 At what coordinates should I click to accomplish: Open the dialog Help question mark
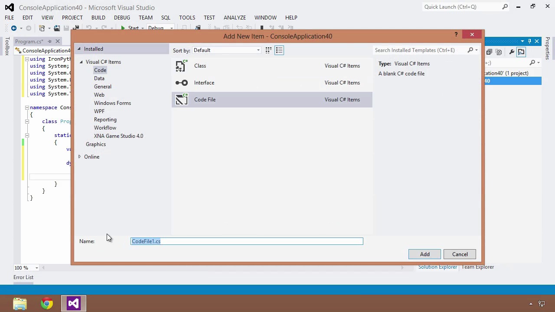tap(456, 35)
